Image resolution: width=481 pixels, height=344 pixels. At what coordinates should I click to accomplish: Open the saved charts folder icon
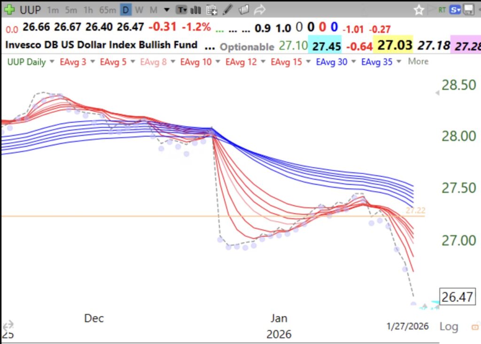tap(243, 9)
